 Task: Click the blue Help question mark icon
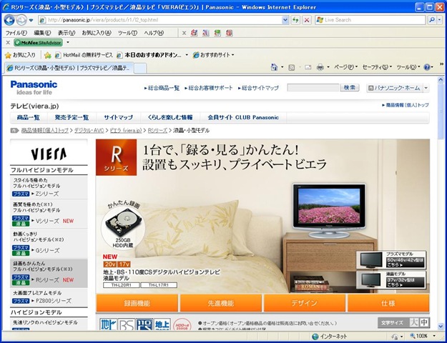pyautogui.click(x=427, y=67)
